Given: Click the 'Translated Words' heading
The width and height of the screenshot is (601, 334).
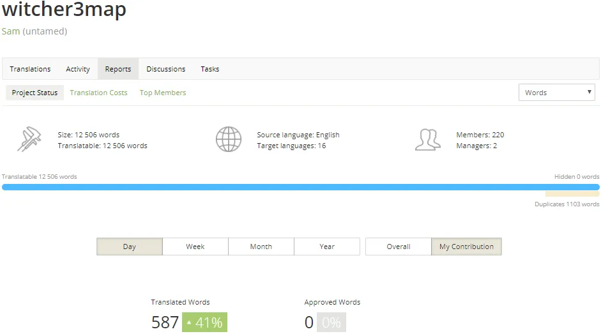Looking at the screenshot, I should click(x=181, y=302).
